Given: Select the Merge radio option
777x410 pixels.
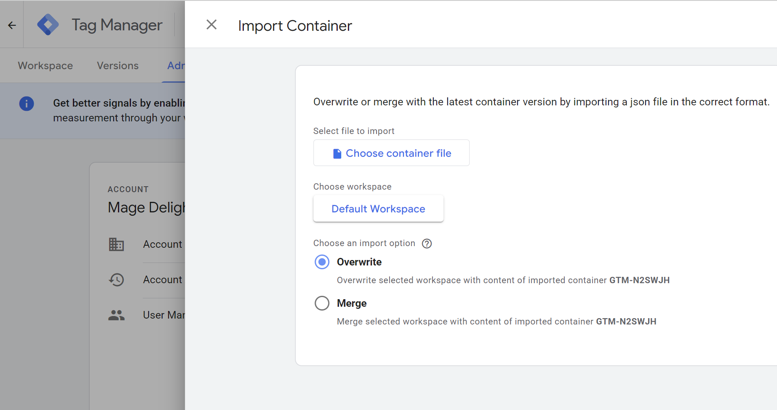Looking at the screenshot, I should tap(322, 303).
